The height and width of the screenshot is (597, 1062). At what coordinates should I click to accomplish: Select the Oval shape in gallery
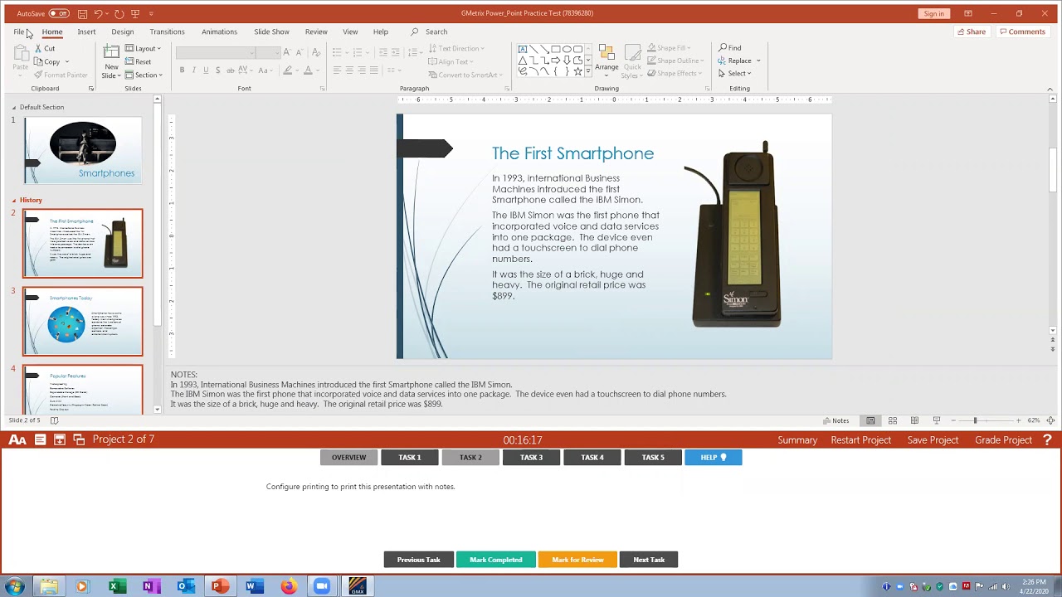(567, 49)
